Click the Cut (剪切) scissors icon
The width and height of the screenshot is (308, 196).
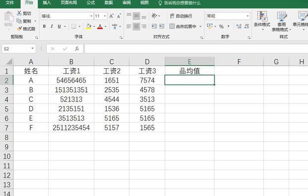19,13
